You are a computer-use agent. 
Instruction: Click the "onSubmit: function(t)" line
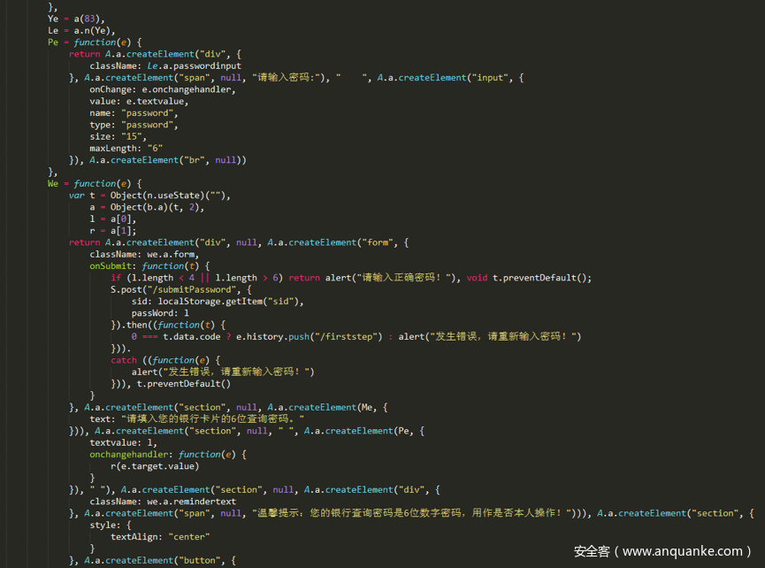point(149,265)
